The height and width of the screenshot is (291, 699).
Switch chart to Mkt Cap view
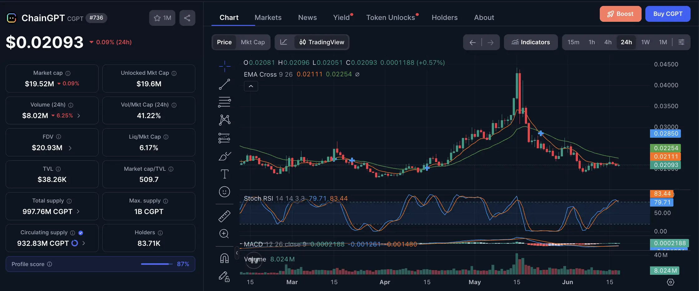point(253,42)
